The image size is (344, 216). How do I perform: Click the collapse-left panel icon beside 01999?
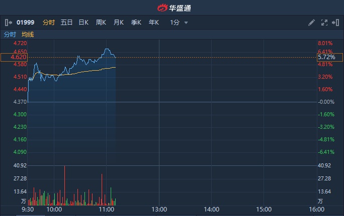[x=8, y=23]
